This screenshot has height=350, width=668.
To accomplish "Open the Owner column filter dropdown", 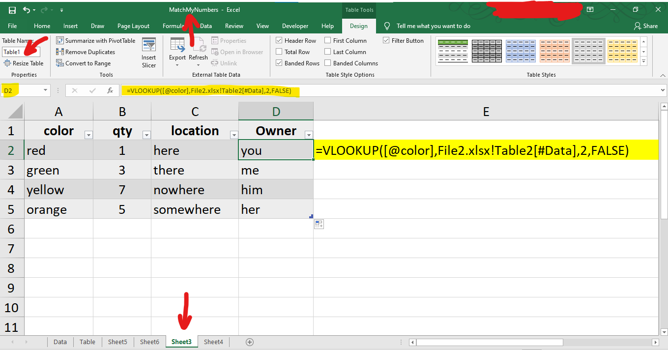I will (309, 135).
